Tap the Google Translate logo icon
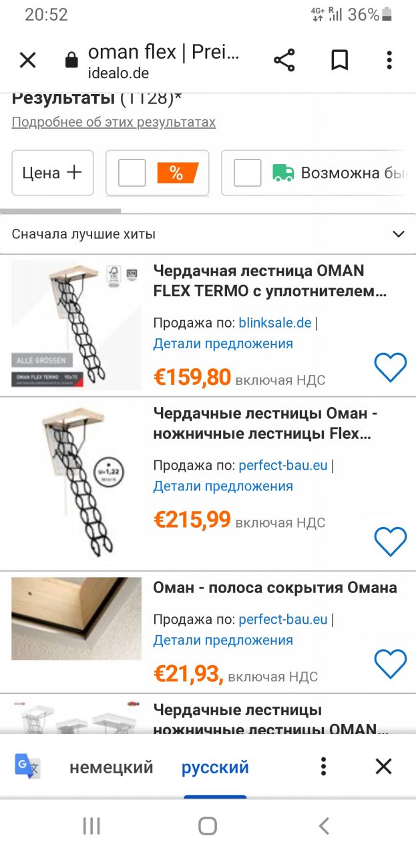This screenshot has width=416, height=854. tap(28, 766)
